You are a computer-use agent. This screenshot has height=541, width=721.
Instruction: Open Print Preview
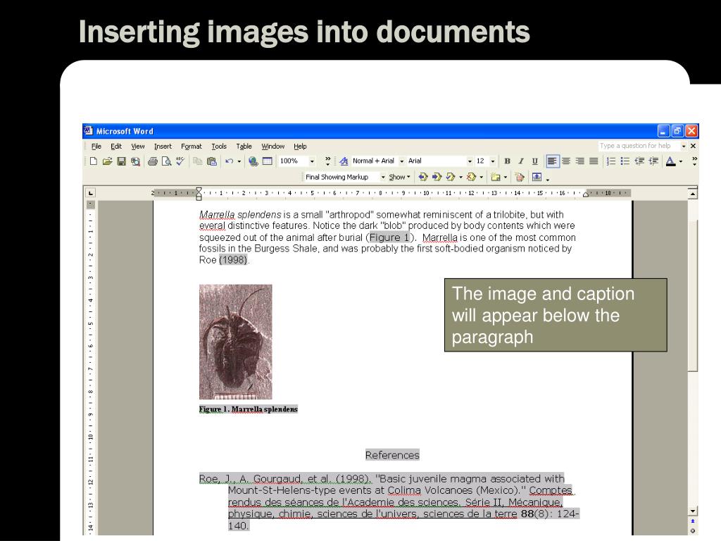(x=166, y=161)
